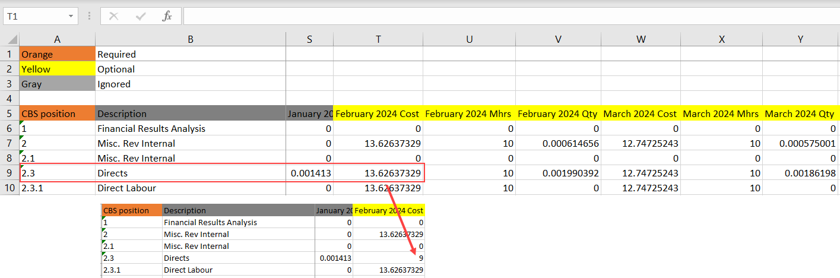Click the orange-filled 'Orange' cell

point(57,54)
